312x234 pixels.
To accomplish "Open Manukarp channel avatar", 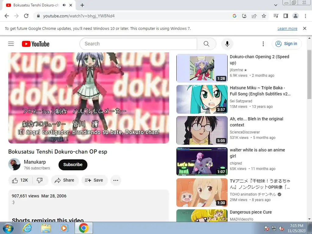I will (x=14, y=164).
